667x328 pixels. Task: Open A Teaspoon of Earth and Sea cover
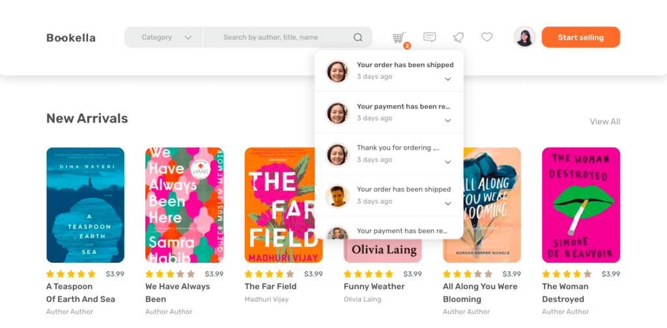85,205
